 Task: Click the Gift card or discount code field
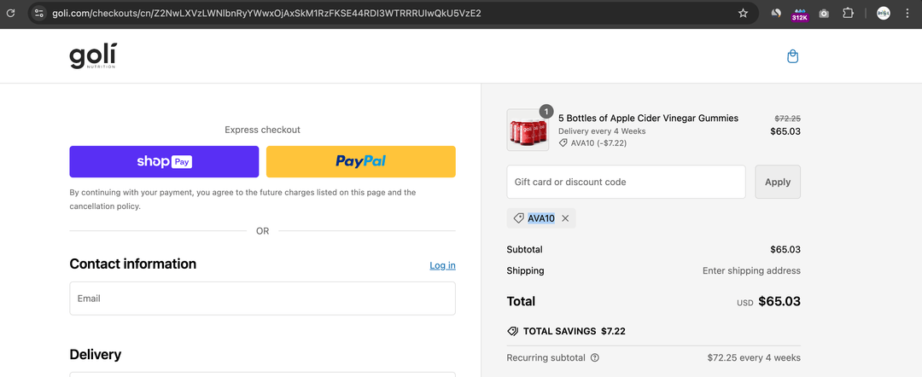(x=626, y=182)
